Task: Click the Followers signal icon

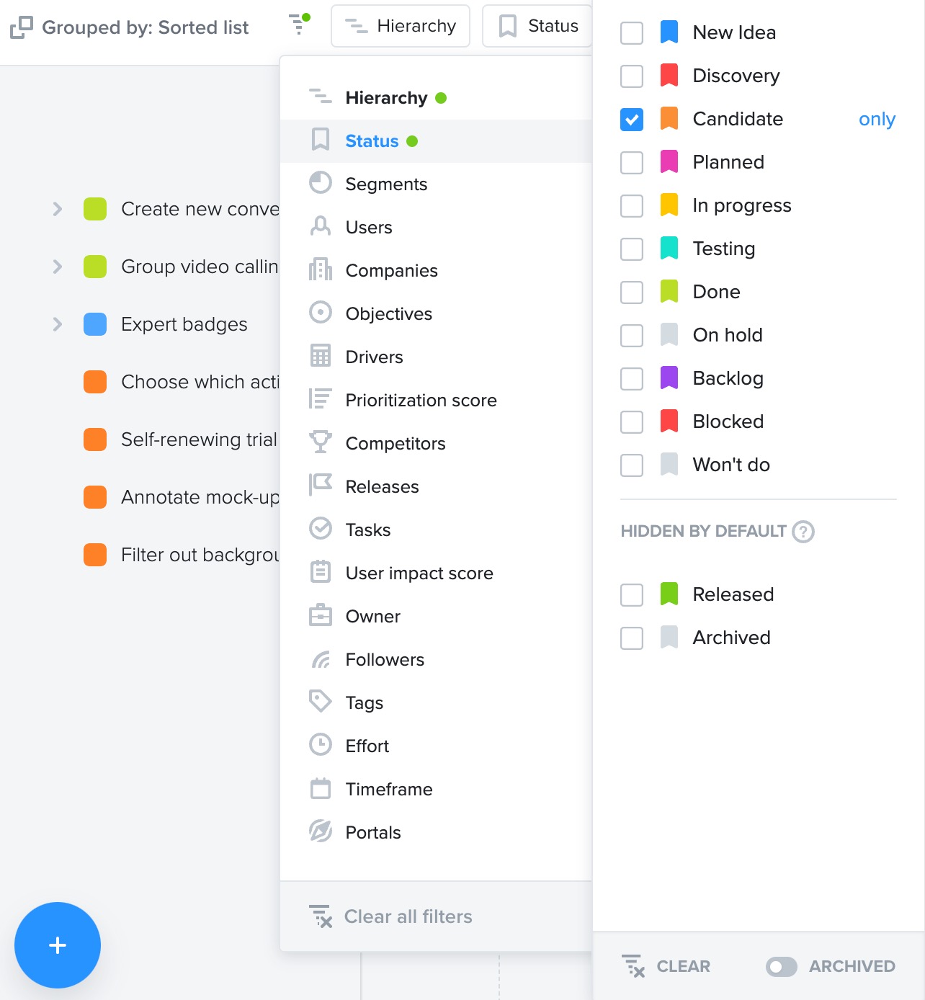Action: (321, 659)
